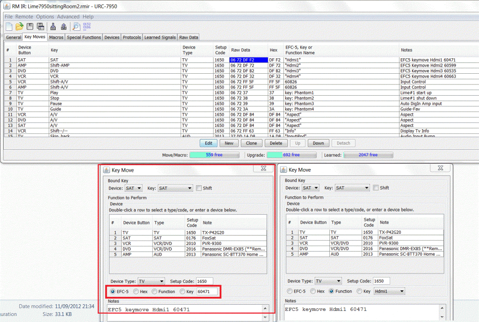Click the Save As double-floppy icon
The width and height of the screenshot is (479, 322).
pos(40,27)
